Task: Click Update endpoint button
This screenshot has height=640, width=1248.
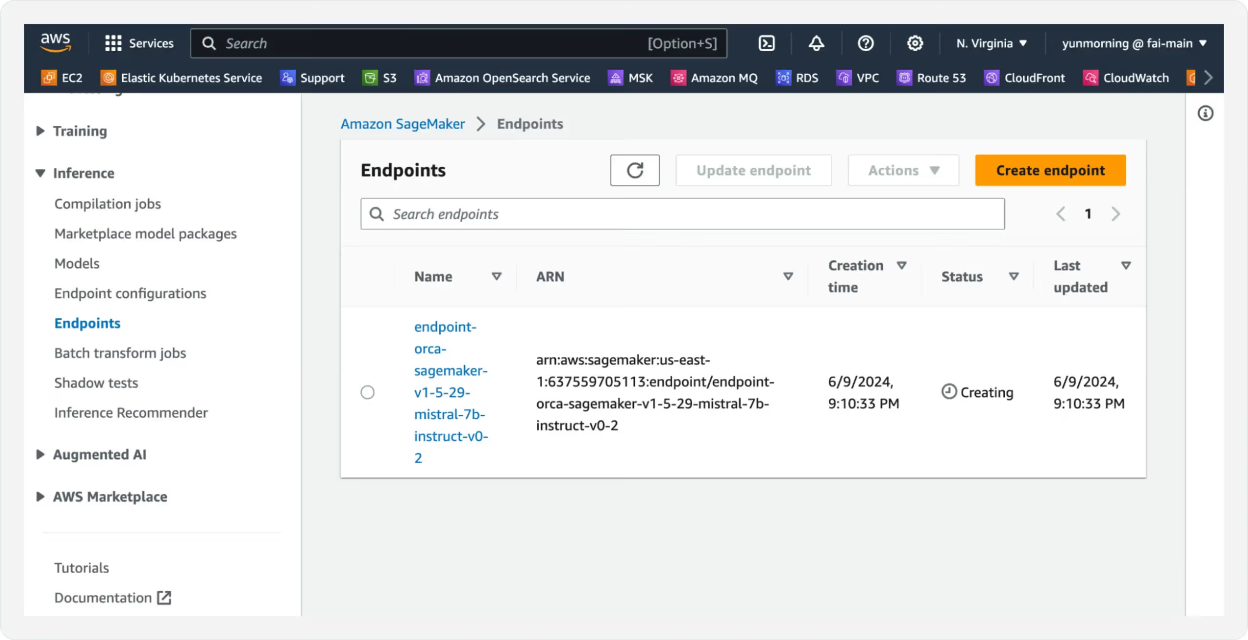Action: point(753,170)
